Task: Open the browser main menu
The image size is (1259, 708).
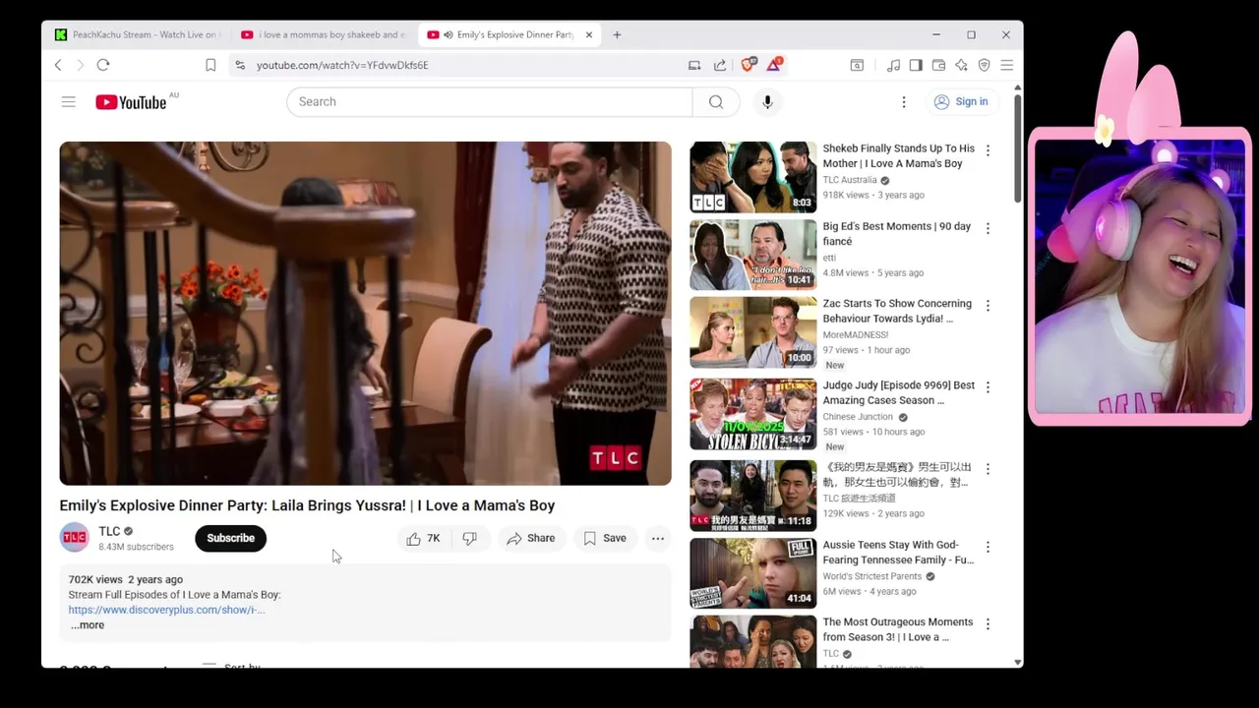Action: pos(1006,65)
